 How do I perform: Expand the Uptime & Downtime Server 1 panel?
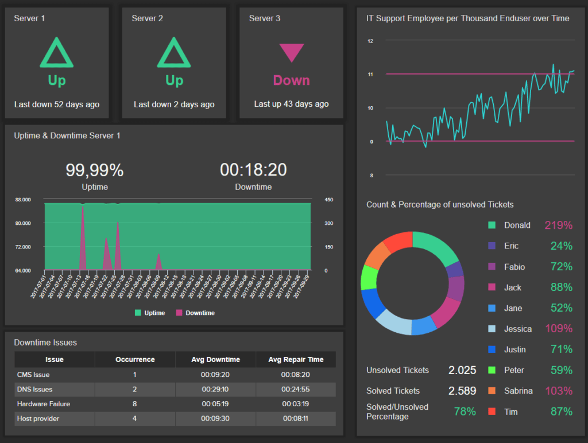coord(67,135)
